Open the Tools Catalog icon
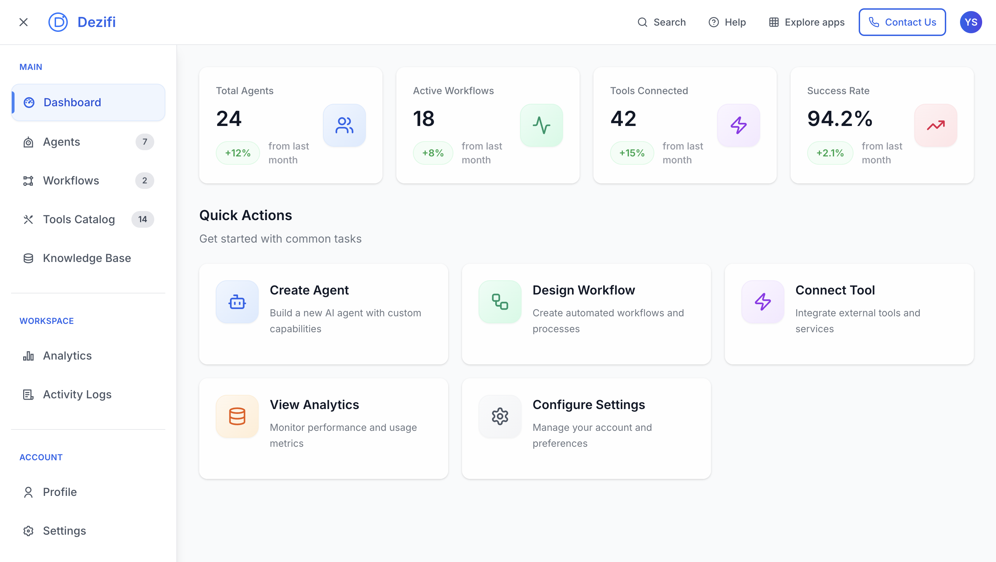The image size is (996, 562). click(x=28, y=219)
